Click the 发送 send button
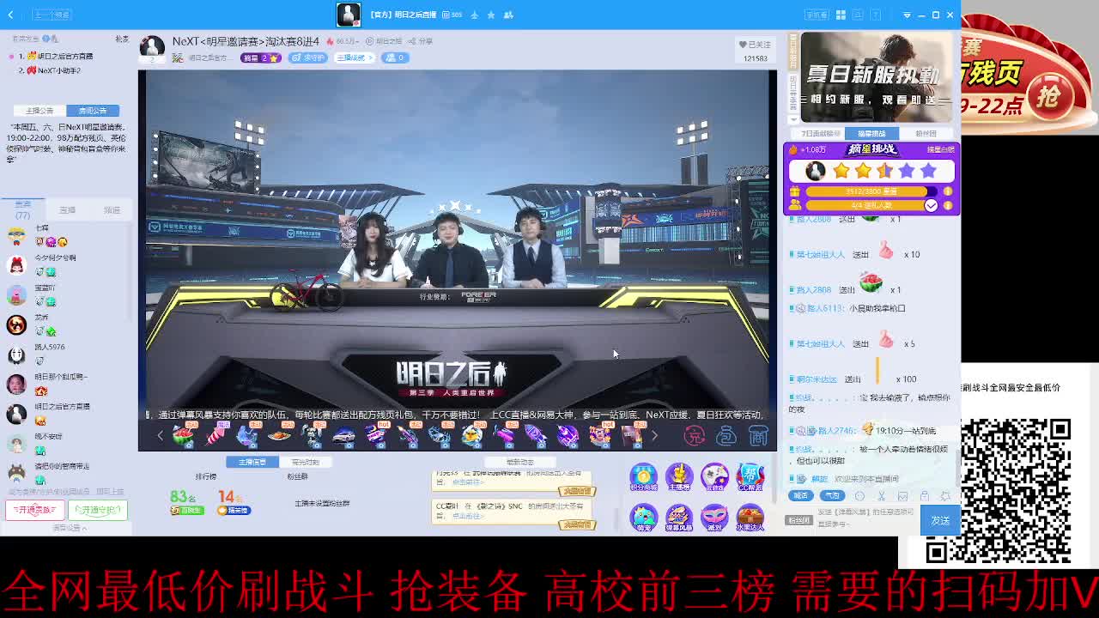Viewport: 1099px width, 618px height. tap(940, 519)
